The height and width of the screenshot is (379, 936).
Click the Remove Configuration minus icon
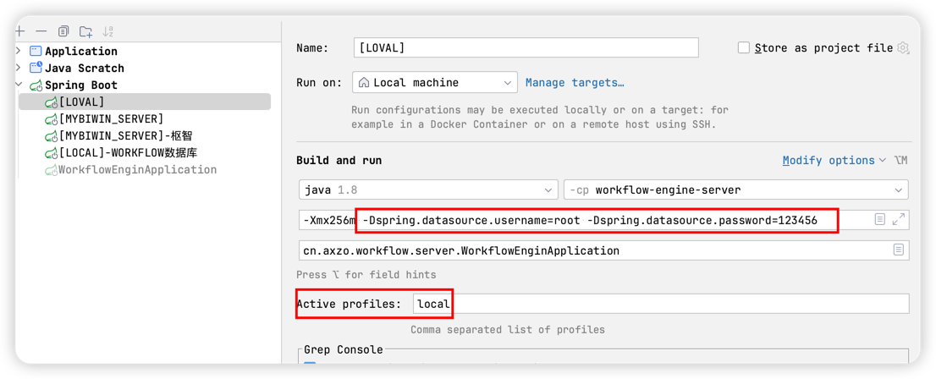41,31
